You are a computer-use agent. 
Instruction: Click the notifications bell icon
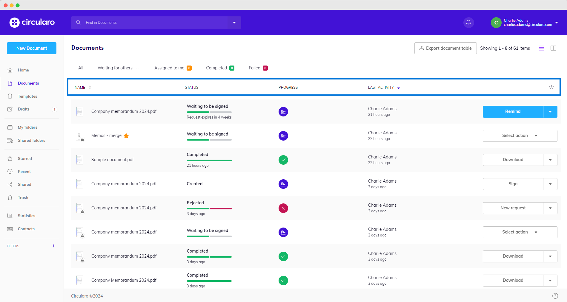pyautogui.click(x=468, y=23)
